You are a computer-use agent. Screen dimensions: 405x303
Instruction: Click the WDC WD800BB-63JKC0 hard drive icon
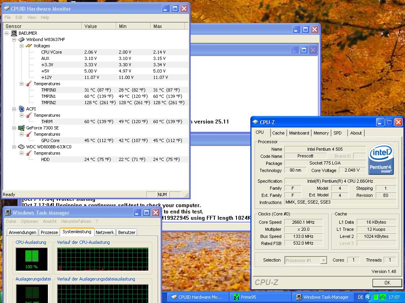pos(21,147)
